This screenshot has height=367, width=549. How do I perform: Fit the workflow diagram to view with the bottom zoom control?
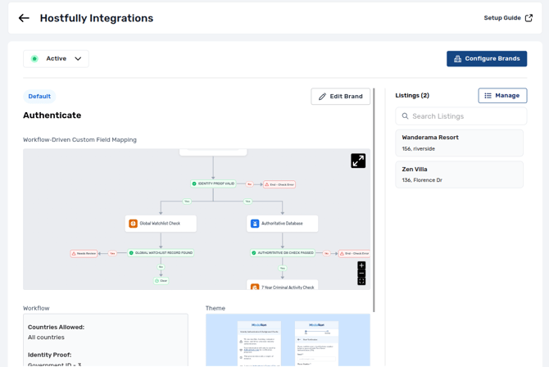(x=361, y=281)
